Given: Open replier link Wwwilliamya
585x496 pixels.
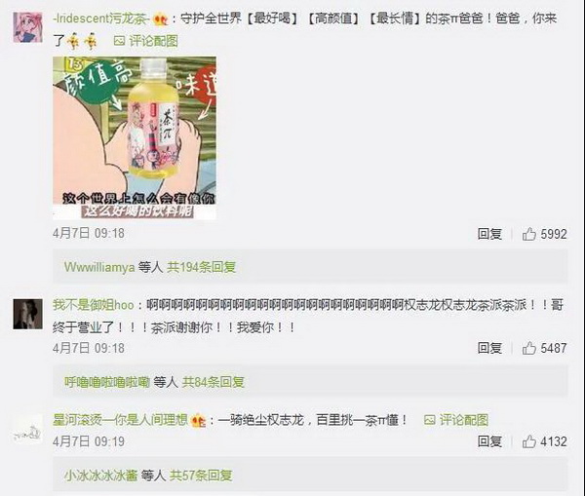Looking at the screenshot, I should click(x=99, y=267).
